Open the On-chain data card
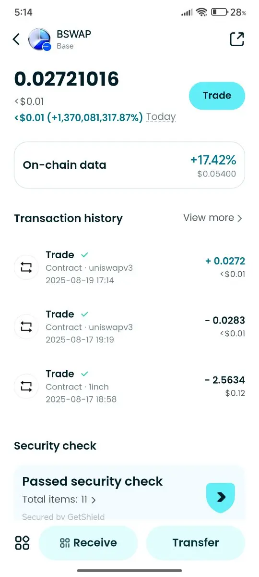 (129, 165)
